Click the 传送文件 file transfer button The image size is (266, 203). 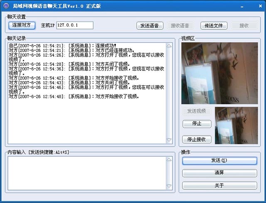click(x=214, y=26)
